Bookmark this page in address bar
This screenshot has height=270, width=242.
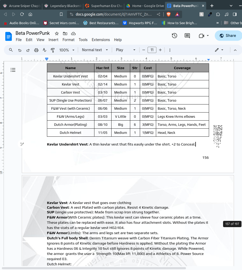click(61, 14)
